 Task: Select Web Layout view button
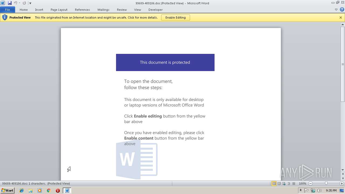click(x=284, y=183)
